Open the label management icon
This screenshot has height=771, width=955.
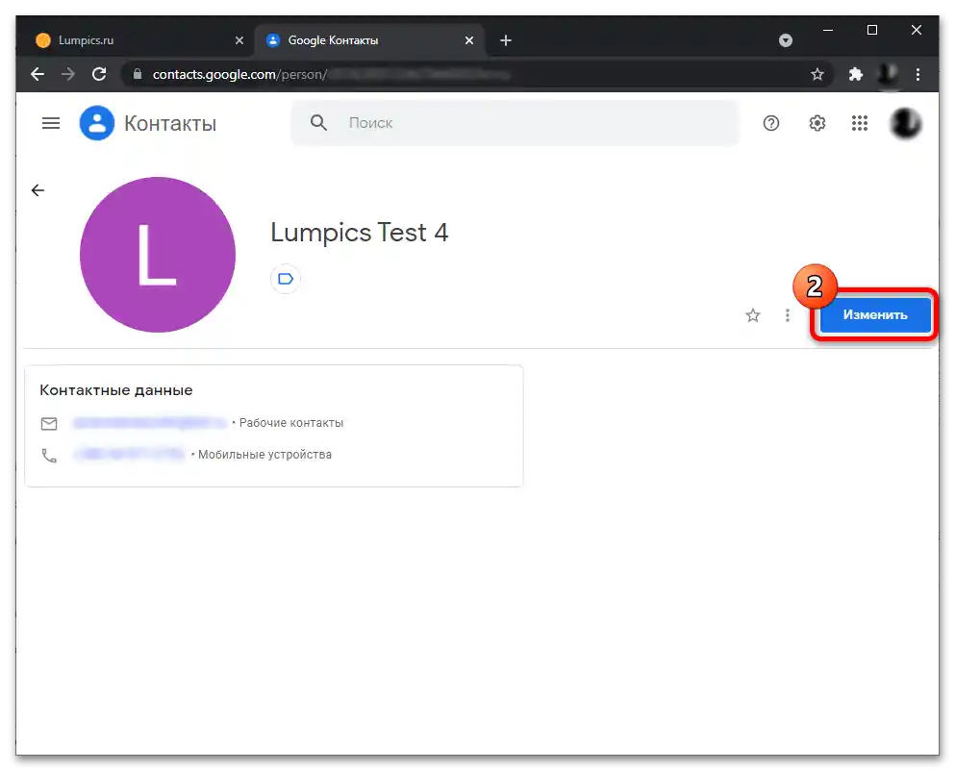click(x=286, y=279)
